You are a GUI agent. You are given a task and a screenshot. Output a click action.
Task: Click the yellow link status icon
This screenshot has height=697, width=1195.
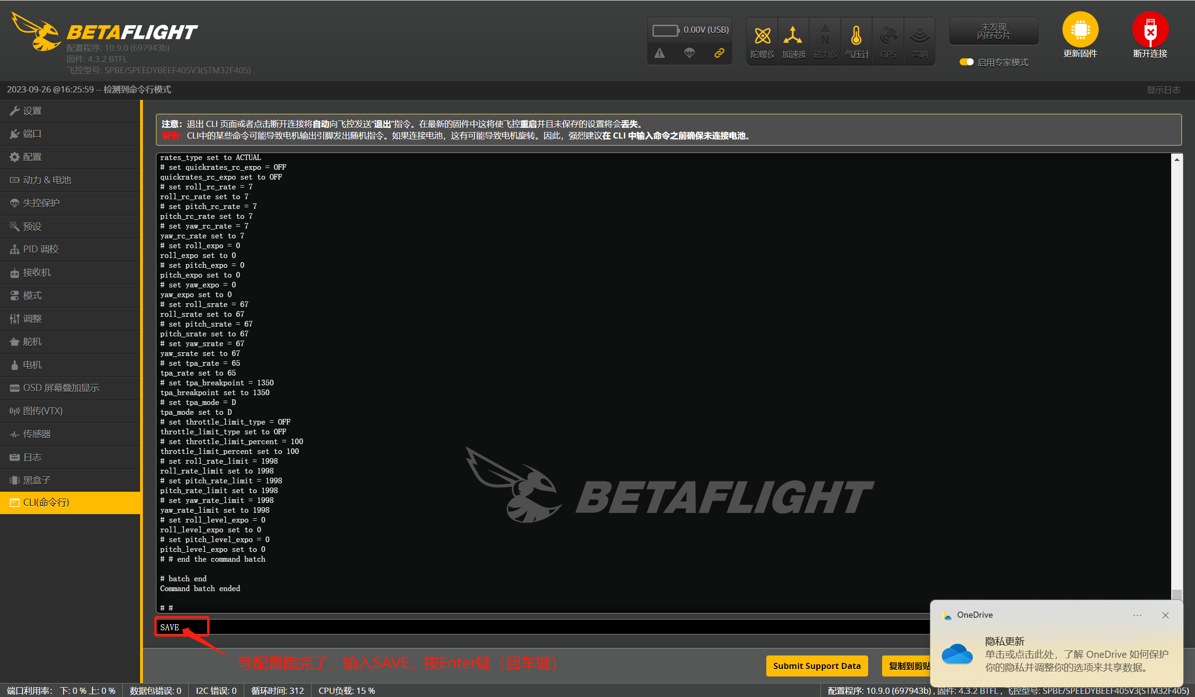coord(719,53)
